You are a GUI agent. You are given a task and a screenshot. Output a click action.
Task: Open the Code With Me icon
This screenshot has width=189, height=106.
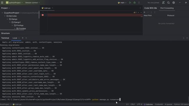tap(163, 3)
